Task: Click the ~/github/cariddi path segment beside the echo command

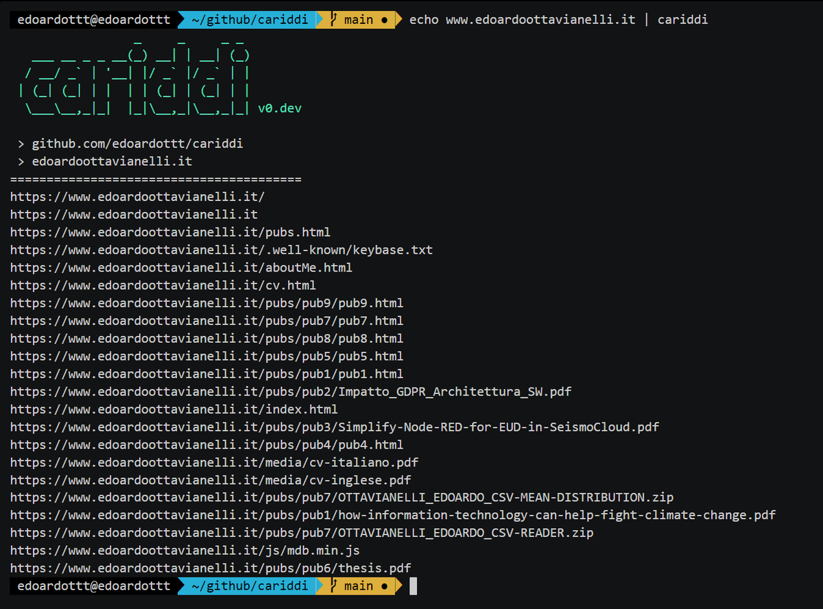Action: [250, 20]
